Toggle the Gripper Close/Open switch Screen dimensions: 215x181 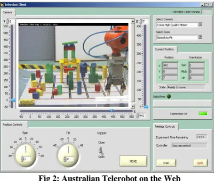[x=101, y=150]
